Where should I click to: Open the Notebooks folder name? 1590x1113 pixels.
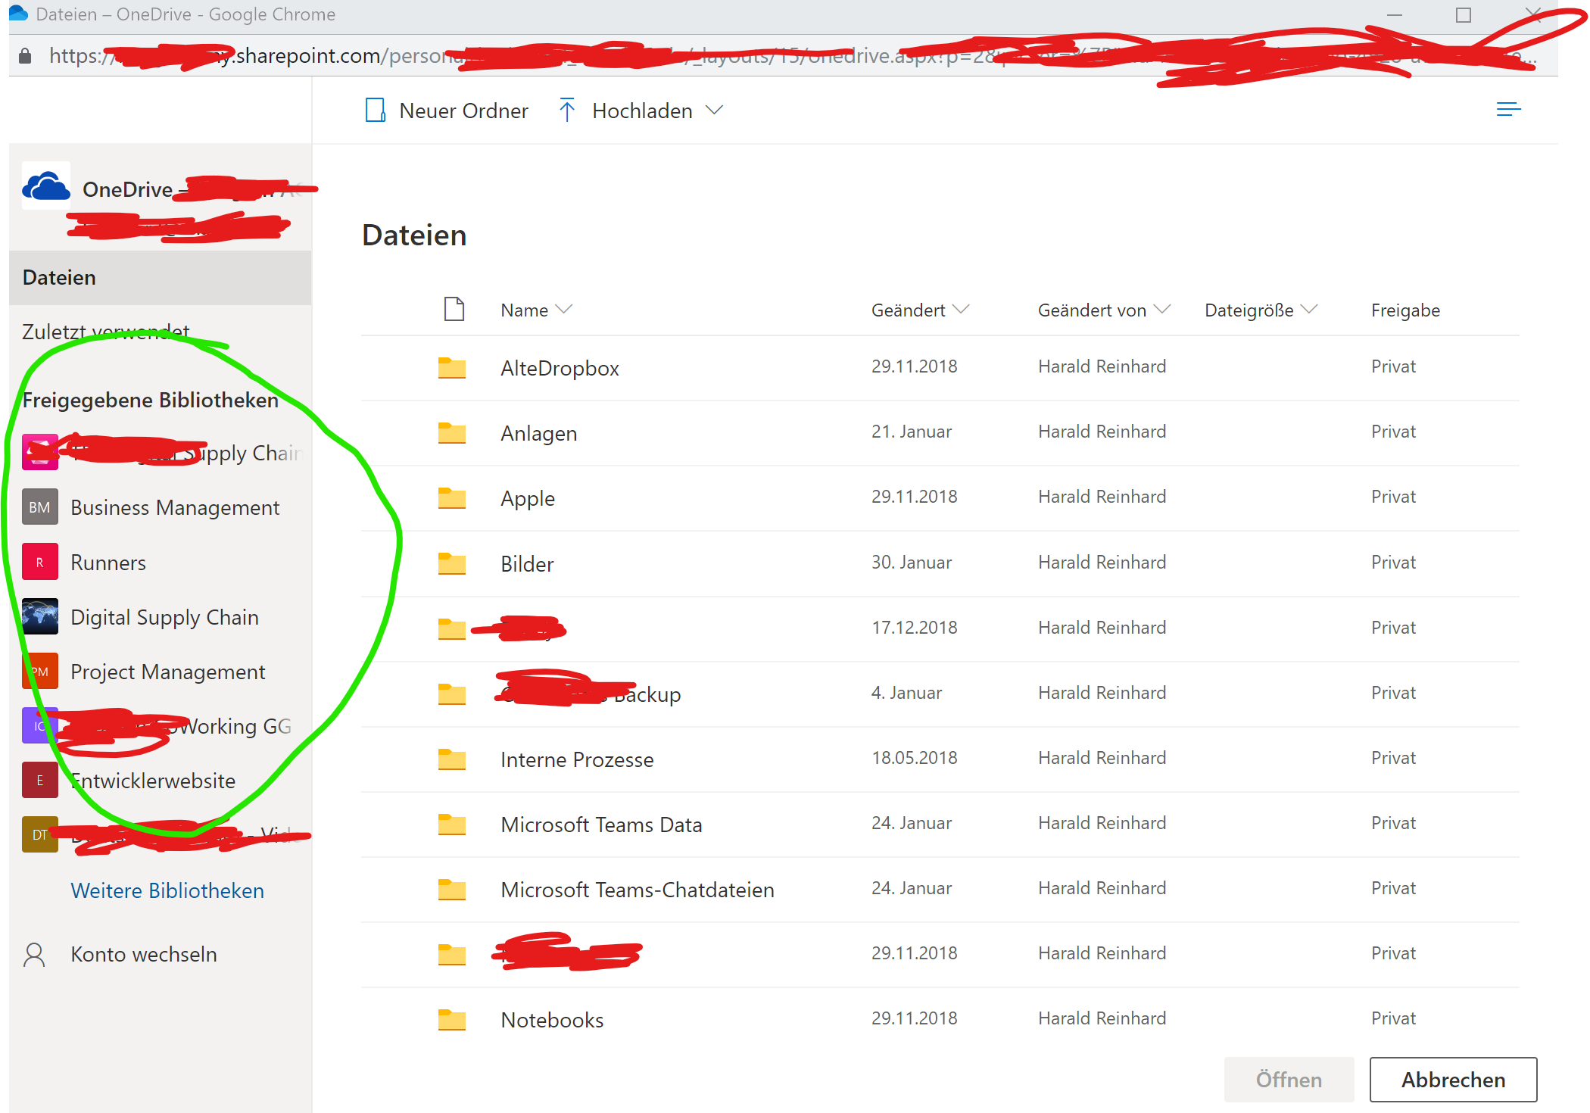point(552,1020)
